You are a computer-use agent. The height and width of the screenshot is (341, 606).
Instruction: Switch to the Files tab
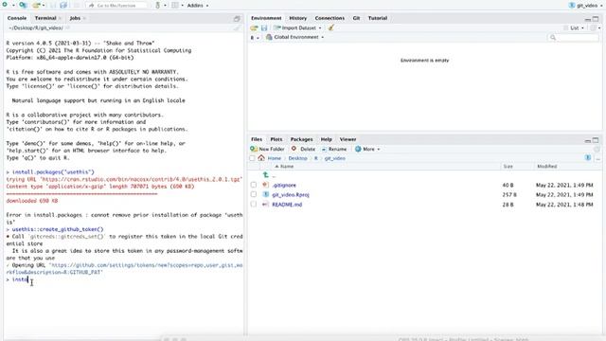pyautogui.click(x=257, y=139)
